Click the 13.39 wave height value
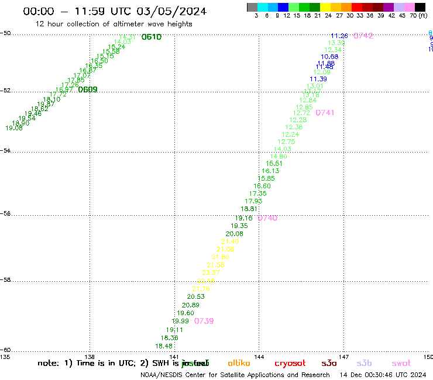This screenshot has height=380, width=433. (x=336, y=43)
